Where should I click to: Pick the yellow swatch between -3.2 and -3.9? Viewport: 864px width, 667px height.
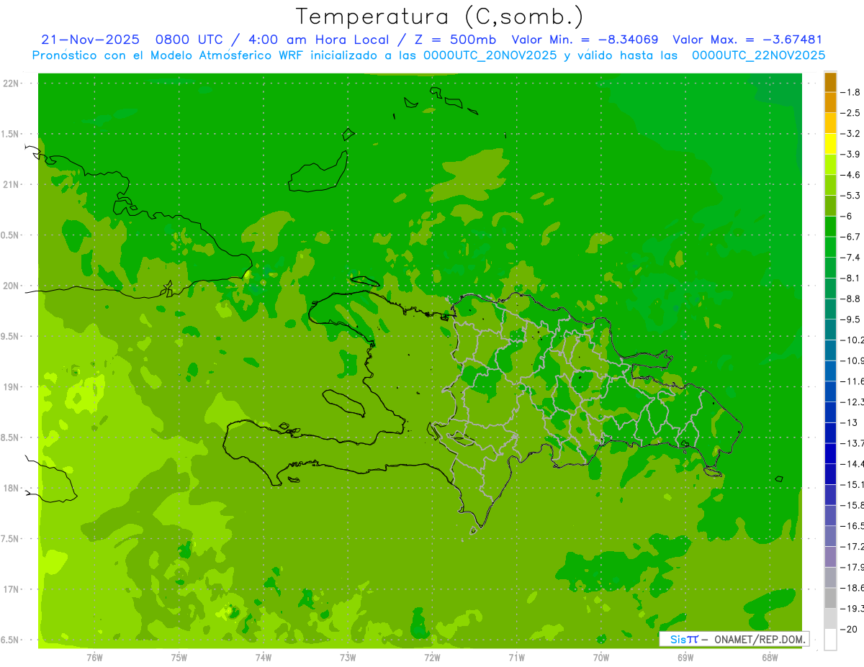(x=830, y=144)
